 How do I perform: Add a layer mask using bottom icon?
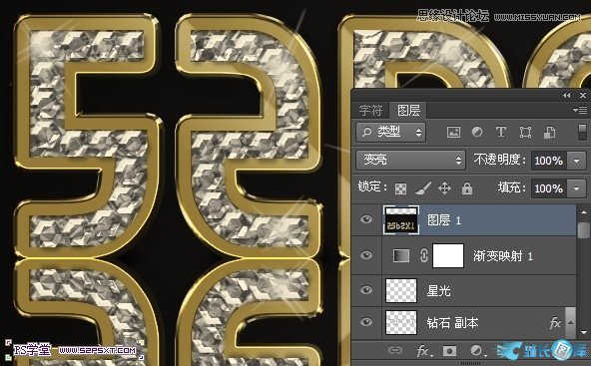pos(449,351)
